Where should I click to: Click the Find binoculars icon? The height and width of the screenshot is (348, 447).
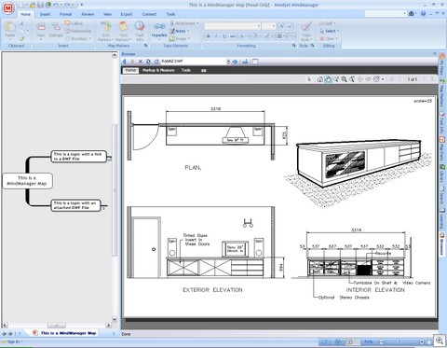(x=412, y=14)
